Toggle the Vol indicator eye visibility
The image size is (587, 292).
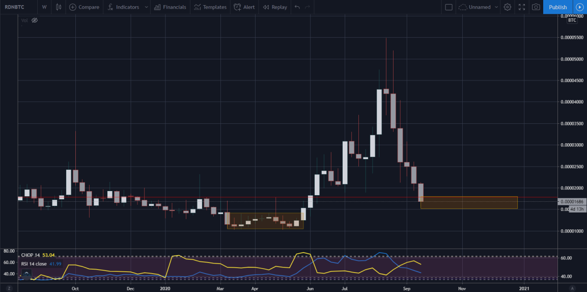point(35,20)
